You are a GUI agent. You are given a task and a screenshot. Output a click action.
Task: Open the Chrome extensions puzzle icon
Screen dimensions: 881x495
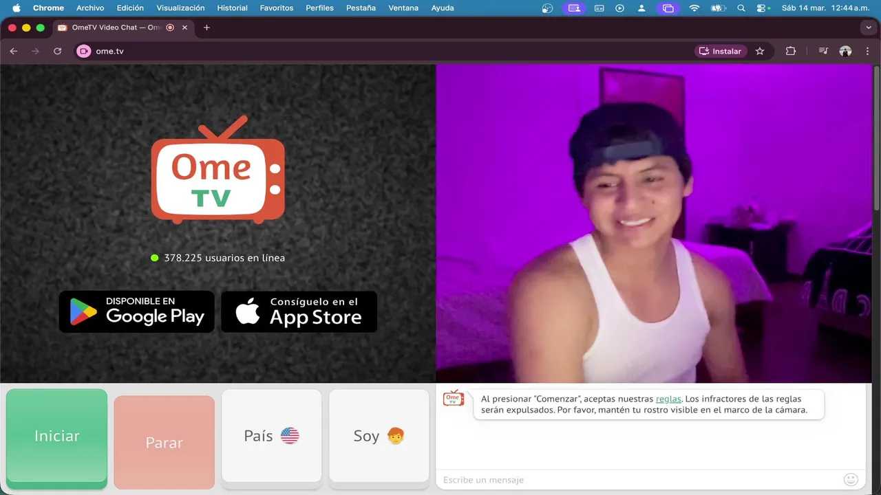[x=790, y=51]
